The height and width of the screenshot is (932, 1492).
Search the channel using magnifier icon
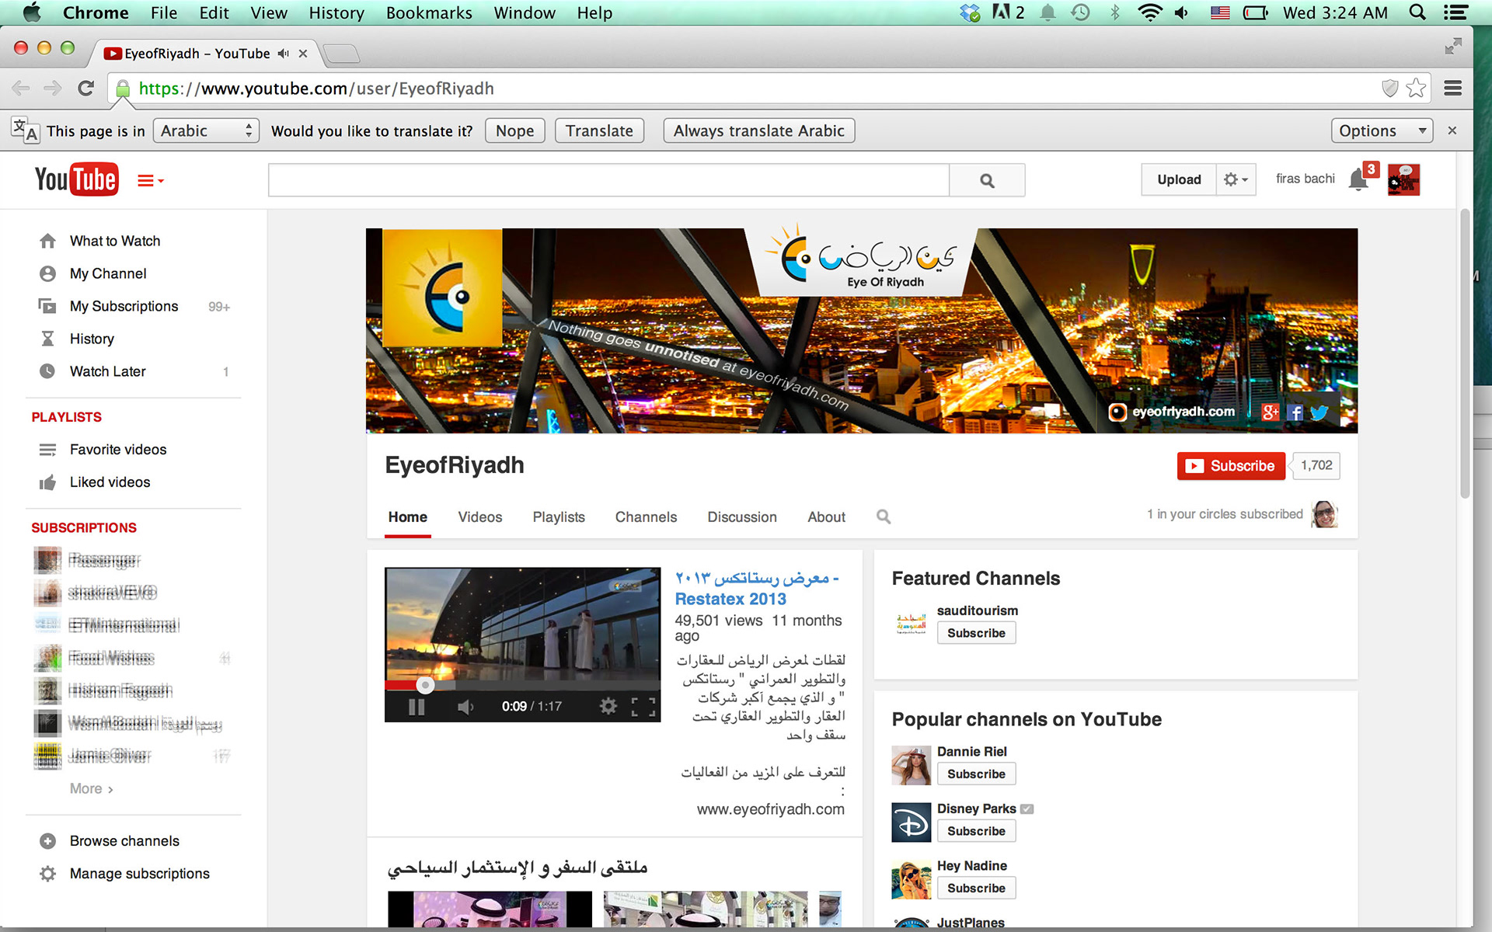(x=884, y=516)
